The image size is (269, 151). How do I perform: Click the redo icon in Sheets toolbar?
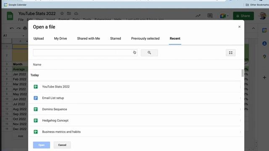tap(18, 28)
